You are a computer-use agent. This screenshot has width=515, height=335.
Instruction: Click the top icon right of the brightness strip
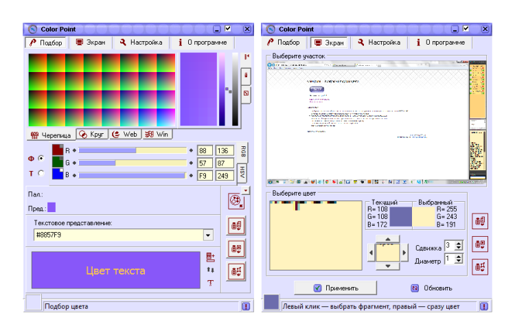[247, 57]
